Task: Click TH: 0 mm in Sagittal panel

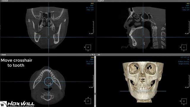Action: coord(185,8)
